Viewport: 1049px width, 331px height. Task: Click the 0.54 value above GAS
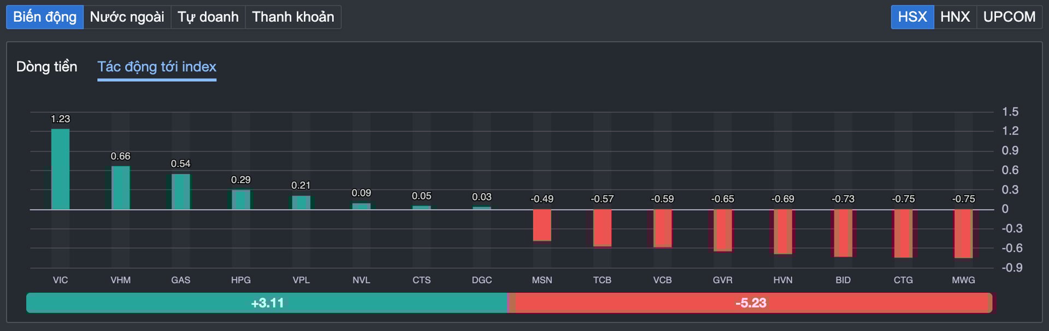(x=181, y=164)
